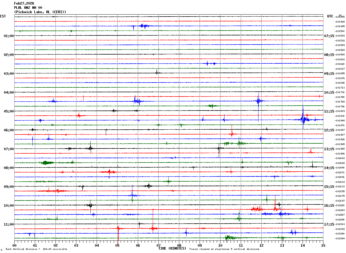Screen dimensions: 346x253
Task: Click the DC offset value -101730
Action: coord(339,92)
